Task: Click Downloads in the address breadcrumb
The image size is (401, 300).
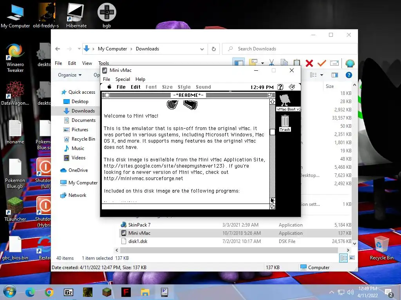Action: click(147, 49)
